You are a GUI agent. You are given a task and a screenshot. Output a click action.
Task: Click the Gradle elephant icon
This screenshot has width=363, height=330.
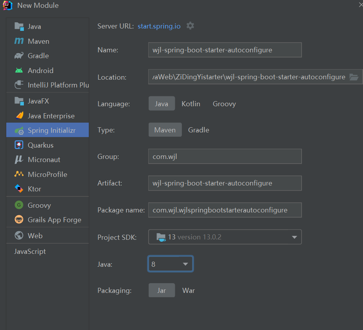click(x=19, y=55)
